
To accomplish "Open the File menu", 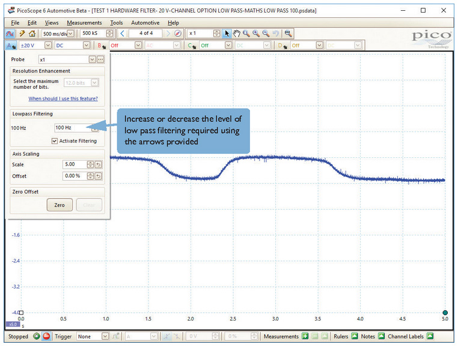I will click(x=15, y=23).
